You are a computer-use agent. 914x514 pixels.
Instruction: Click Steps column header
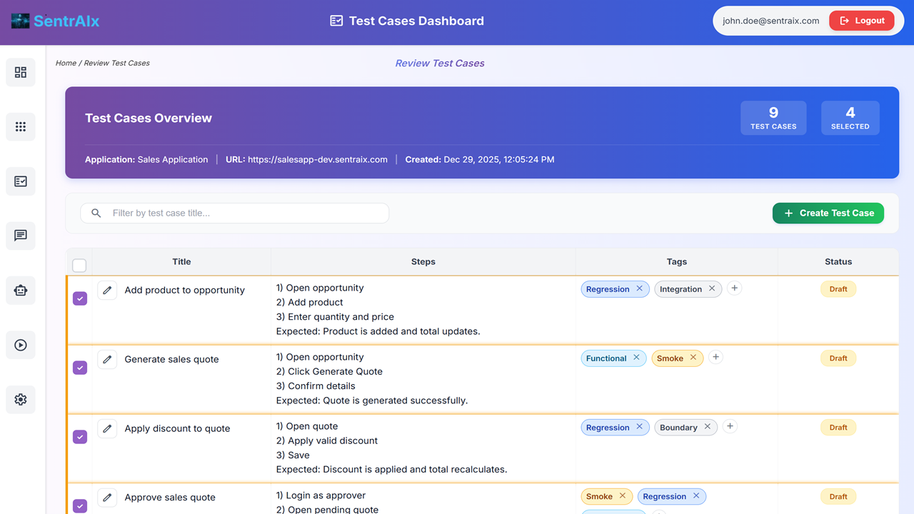point(423,261)
